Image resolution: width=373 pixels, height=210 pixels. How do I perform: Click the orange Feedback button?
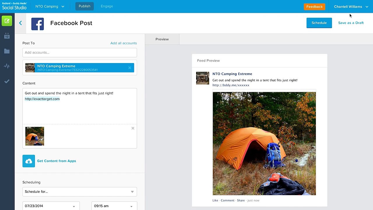[314, 7]
